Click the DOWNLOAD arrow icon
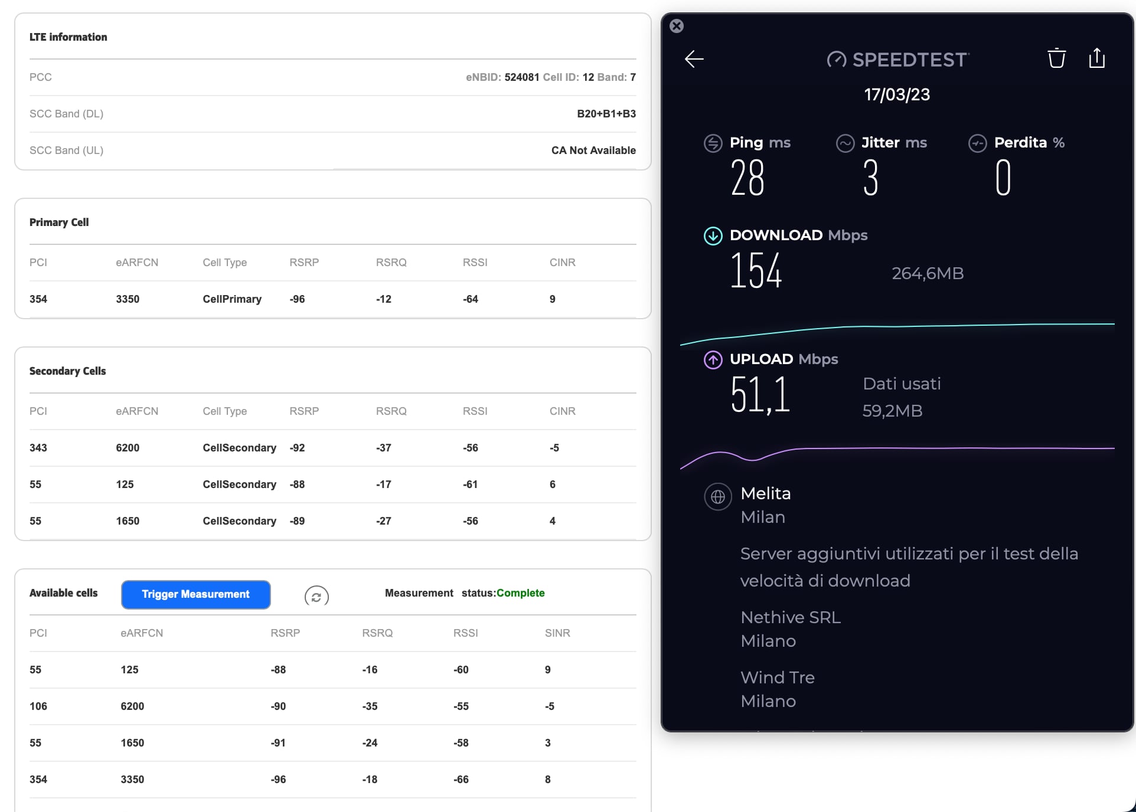The height and width of the screenshot is (812, 1136). tap(713, 235)
